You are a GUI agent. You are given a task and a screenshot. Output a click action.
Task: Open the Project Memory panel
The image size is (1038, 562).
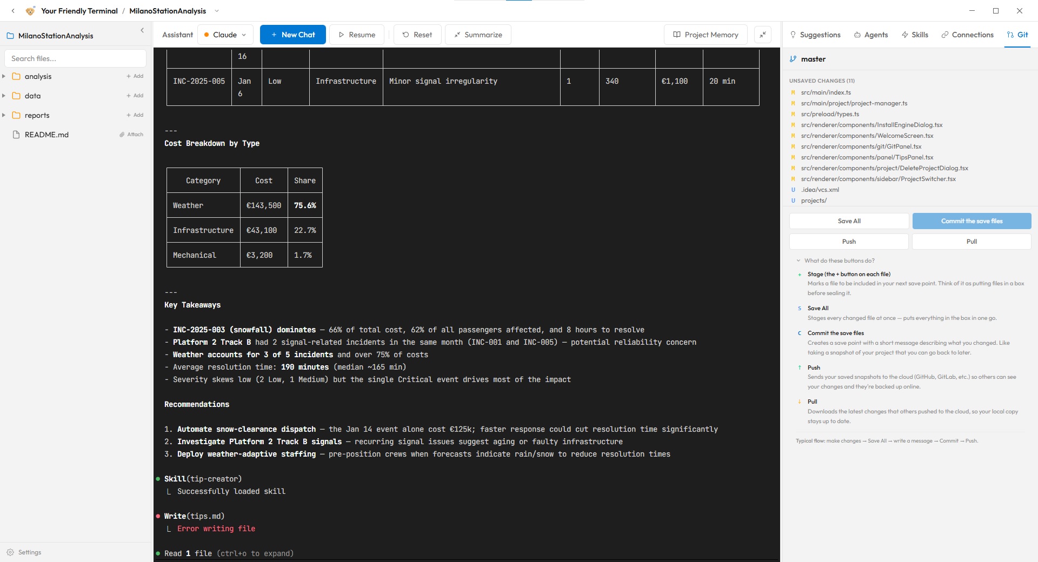coord(705,34)
